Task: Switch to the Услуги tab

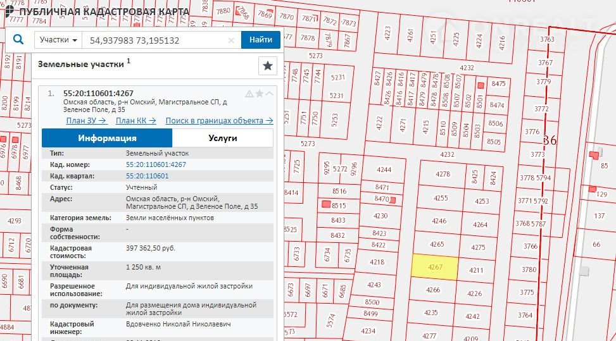Action: 222,138
